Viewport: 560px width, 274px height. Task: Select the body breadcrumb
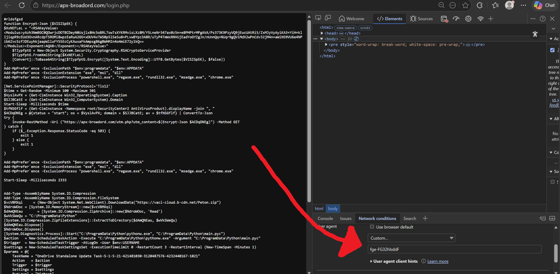[333, 209]
